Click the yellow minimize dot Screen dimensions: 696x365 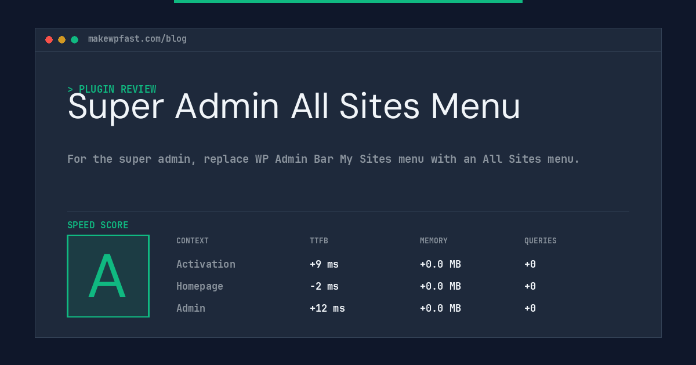tap(61, 39)
